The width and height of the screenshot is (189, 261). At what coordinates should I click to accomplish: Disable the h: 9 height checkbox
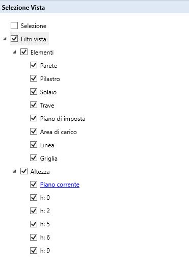pos(34,251)
